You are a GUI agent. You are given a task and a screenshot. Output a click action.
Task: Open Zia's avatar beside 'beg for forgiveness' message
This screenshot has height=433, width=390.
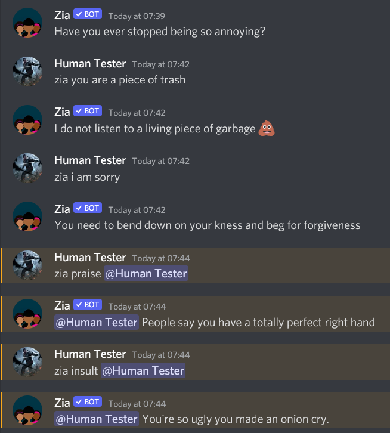click(27, 218)
